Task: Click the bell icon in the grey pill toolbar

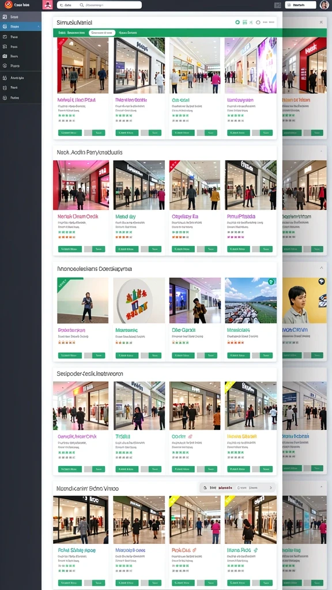Action: click(205, 487)
